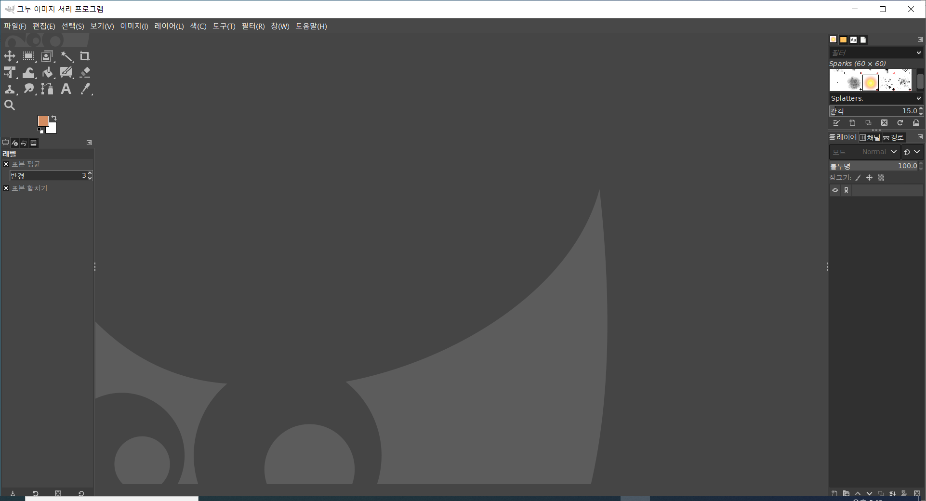Image resolution: width=926 pixels, height=501 pixels.
Task: Open the Undo History tab
Action: 24,143
